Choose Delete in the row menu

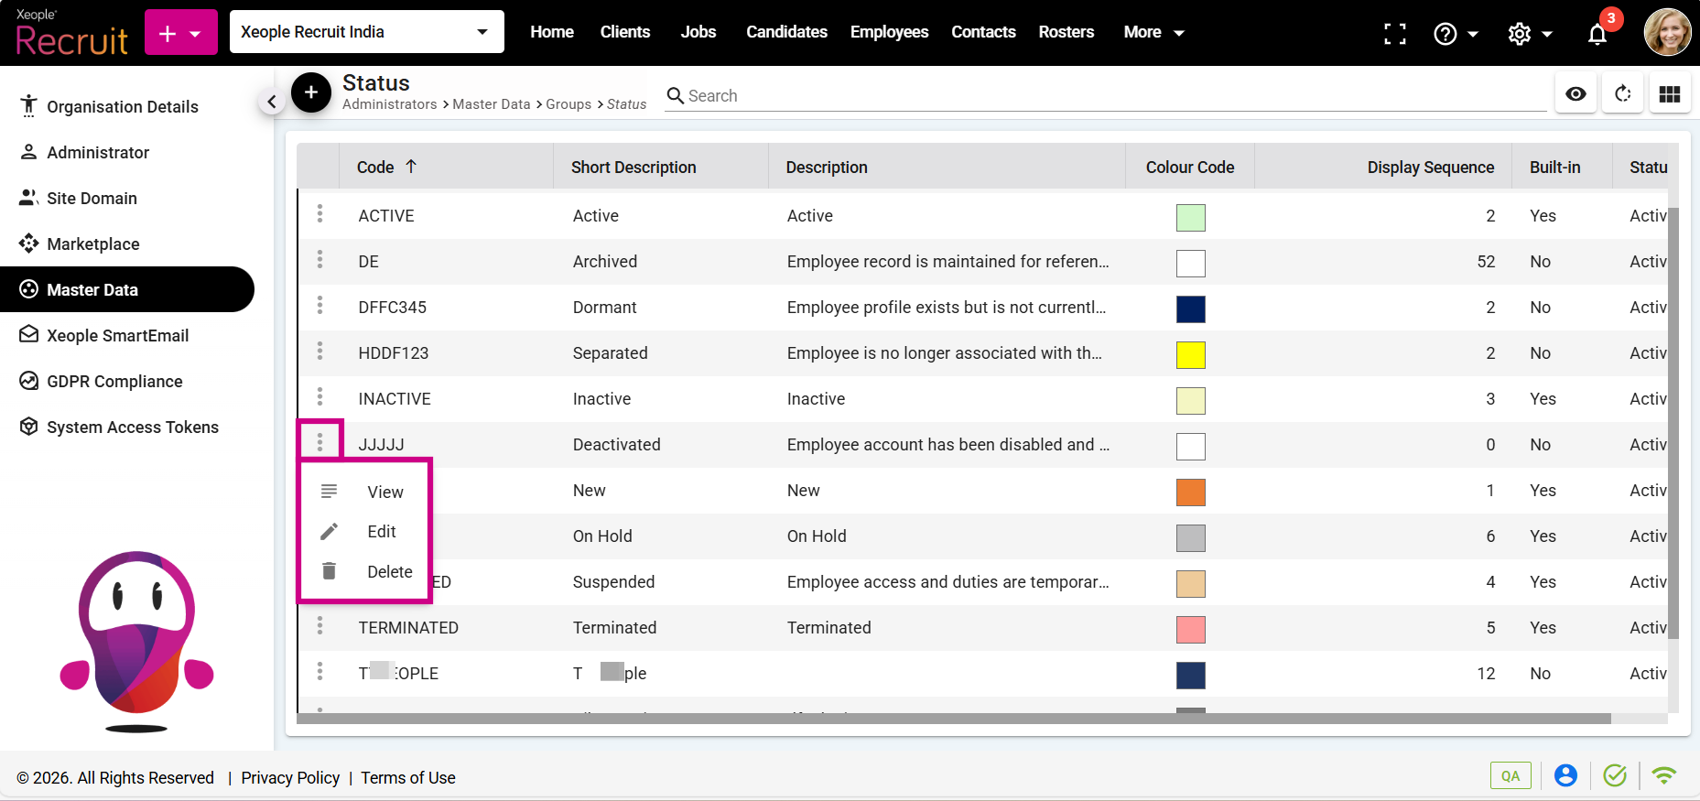click(389, 572)
